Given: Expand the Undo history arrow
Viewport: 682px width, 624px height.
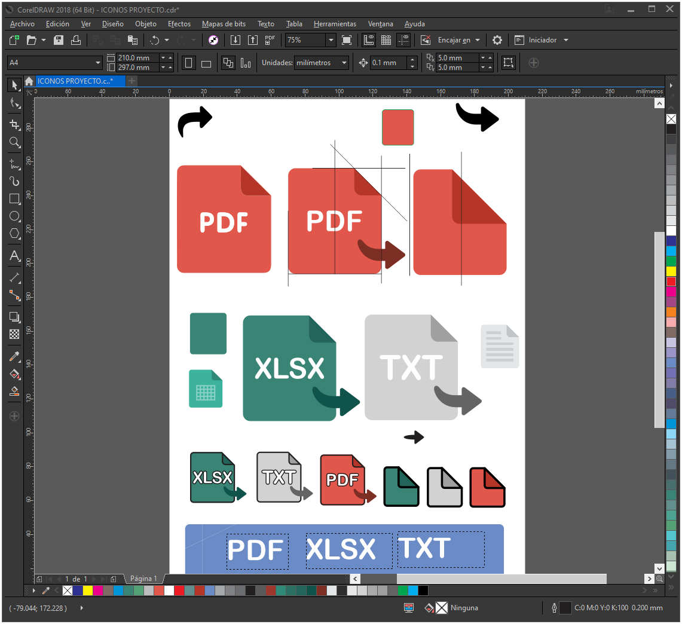Looking at the screenshot, I should coord(167,40).
